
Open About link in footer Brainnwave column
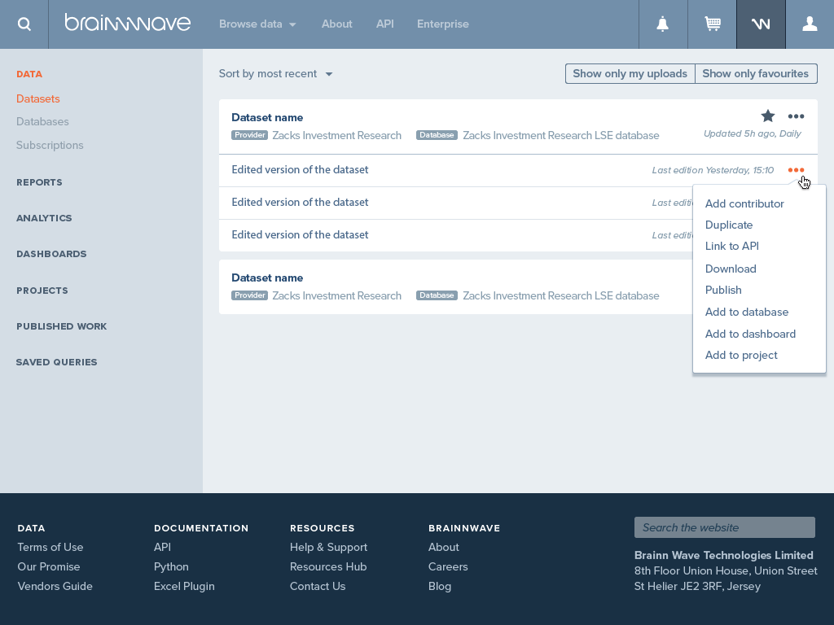(444, 547)
